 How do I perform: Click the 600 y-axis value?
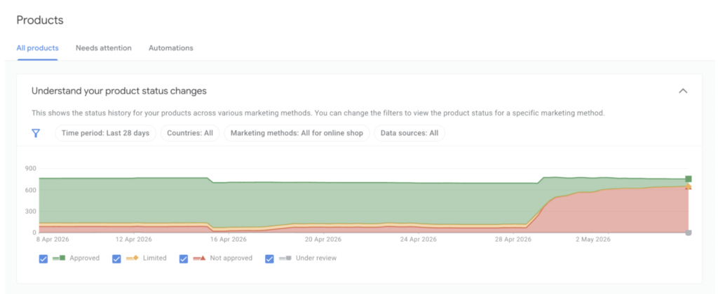click(30, 190)
